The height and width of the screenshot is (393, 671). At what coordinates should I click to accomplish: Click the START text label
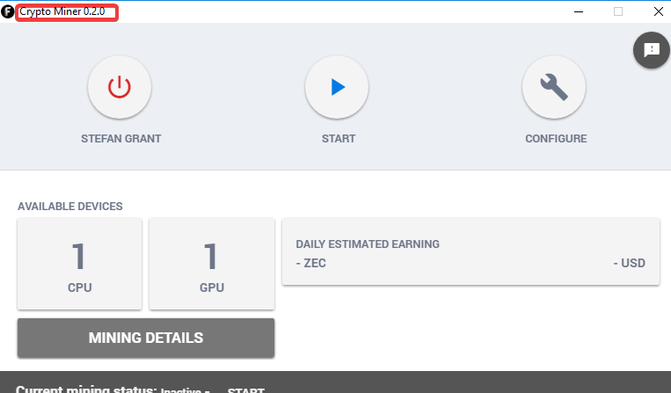pos(339,139)
